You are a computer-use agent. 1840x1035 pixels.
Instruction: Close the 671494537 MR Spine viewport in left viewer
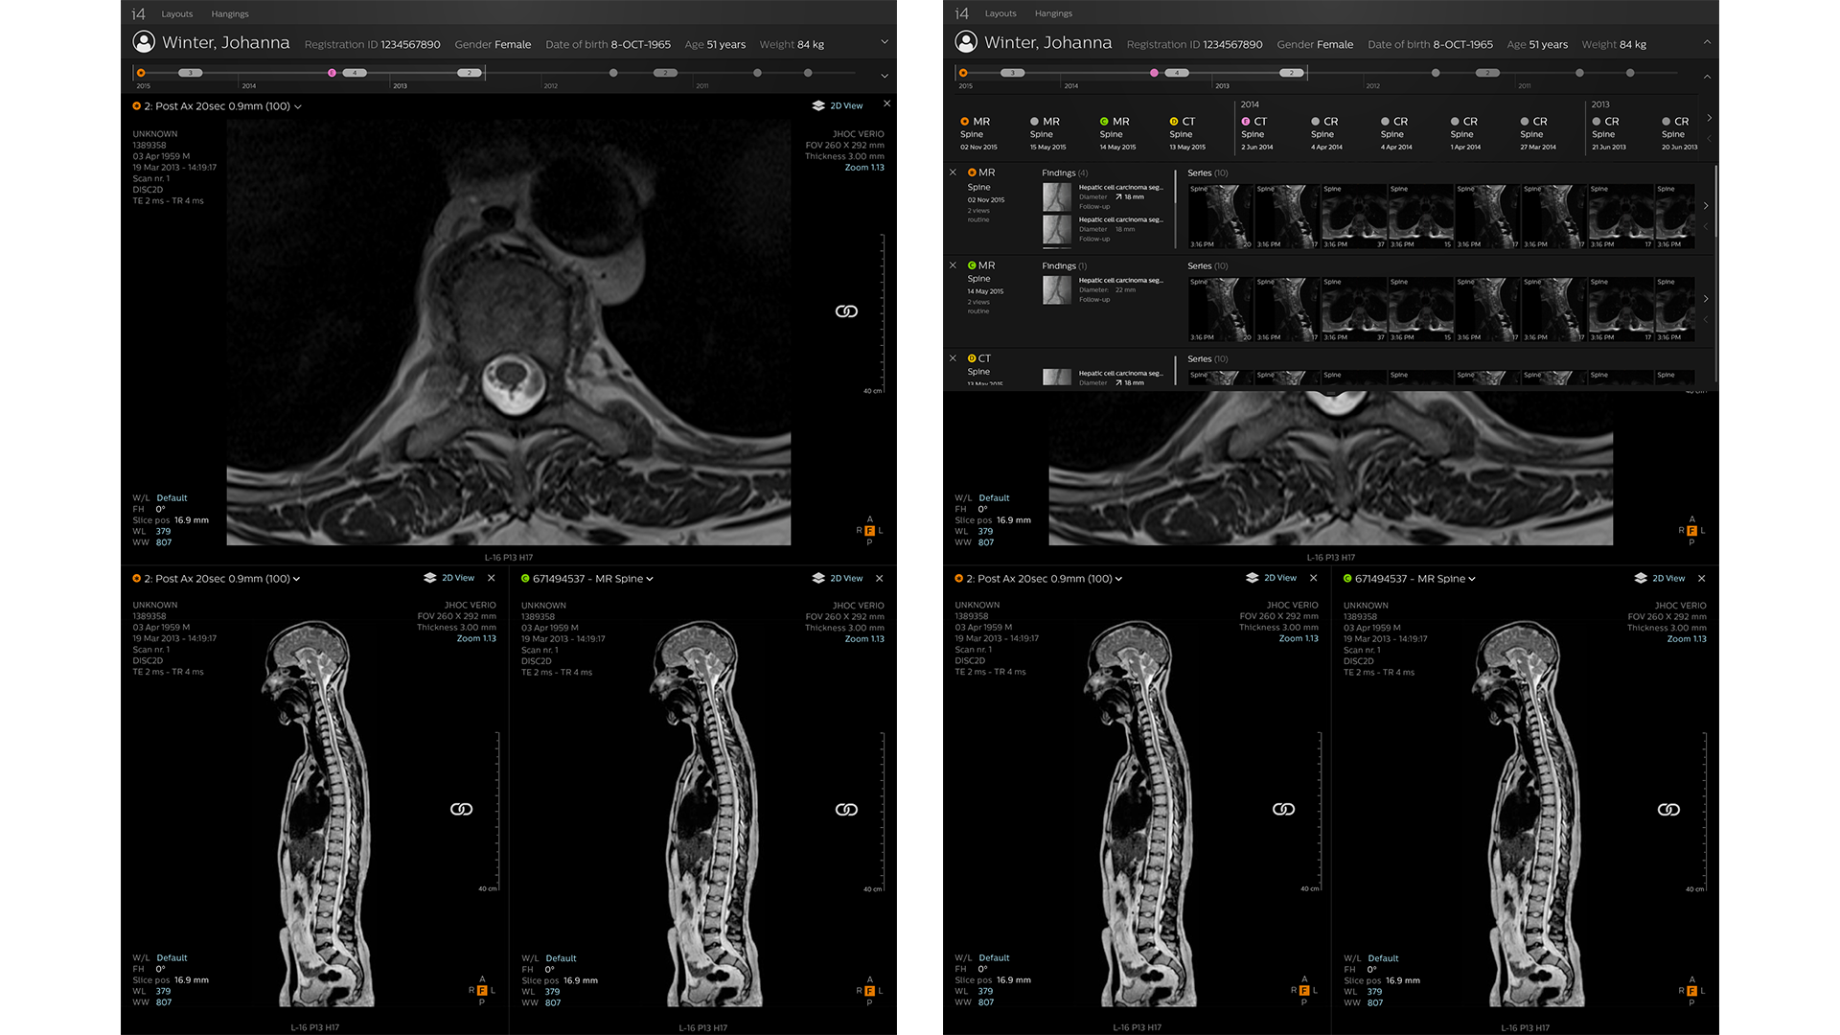(x=880, y=578)
